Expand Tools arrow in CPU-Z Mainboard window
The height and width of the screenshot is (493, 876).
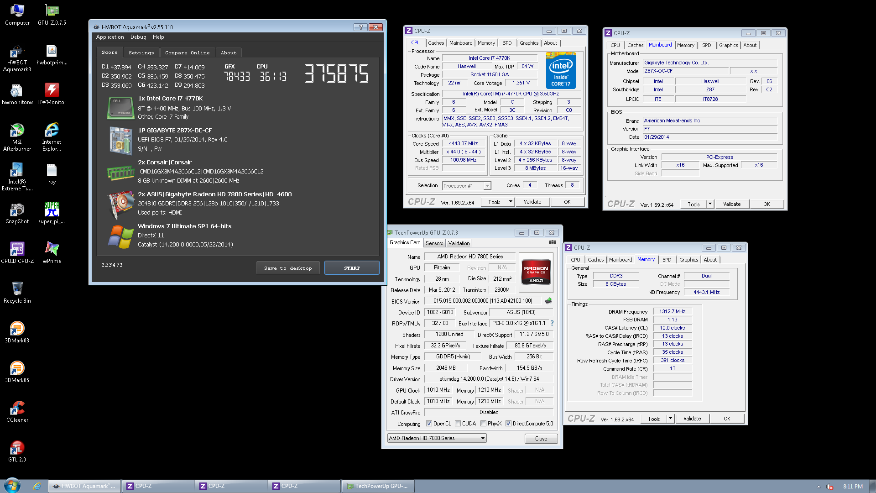pyautogui.click(x=710, y=204)
